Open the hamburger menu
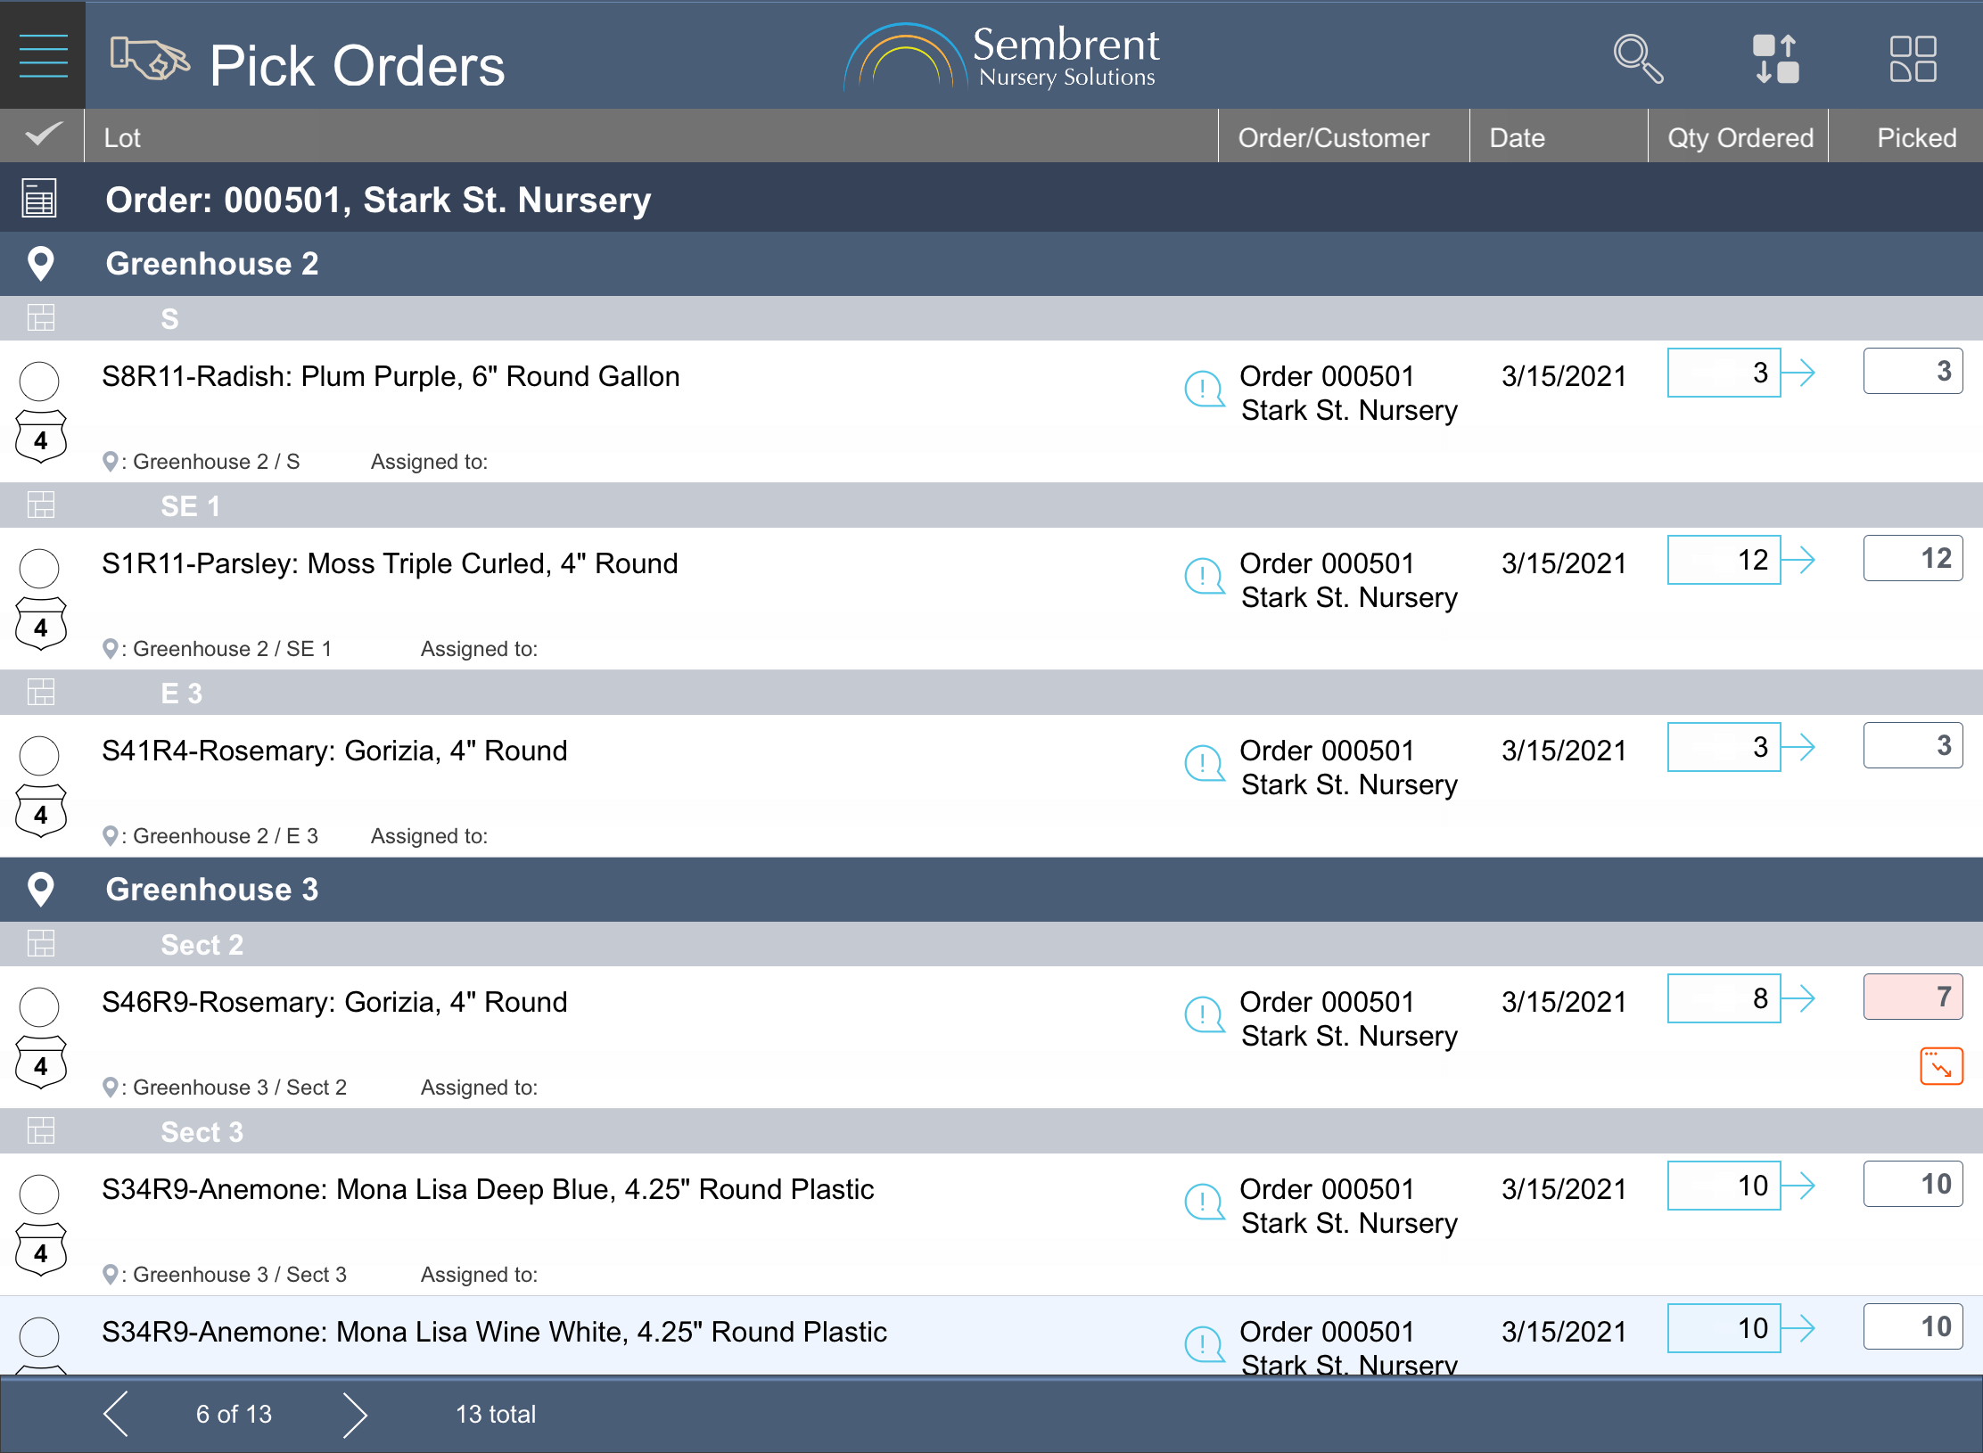 pyautogui.click(x=43, y=55)
